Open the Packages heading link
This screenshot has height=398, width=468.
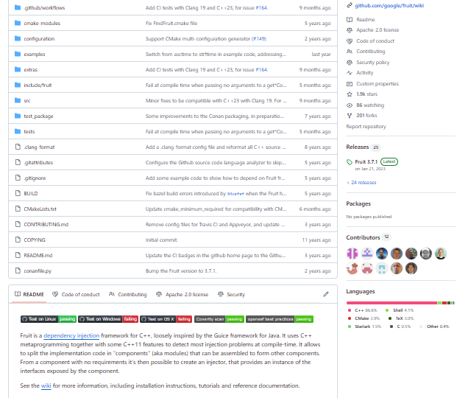pyautogui.click(x=358, y=203)
